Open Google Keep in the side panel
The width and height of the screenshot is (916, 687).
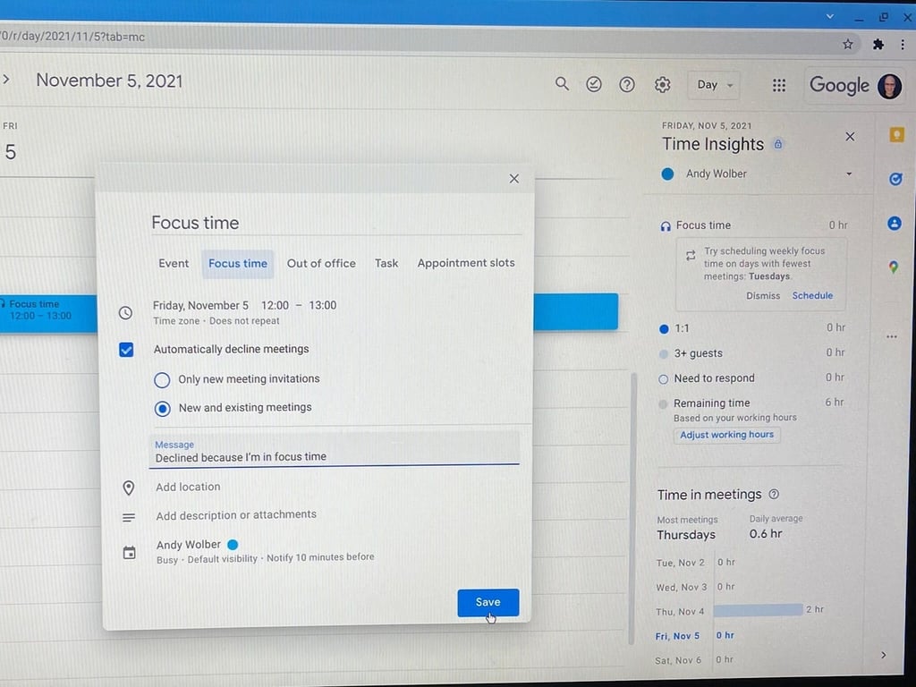(x=896, y=135)
